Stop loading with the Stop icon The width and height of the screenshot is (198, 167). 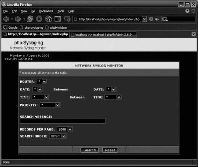click(39, 19)
